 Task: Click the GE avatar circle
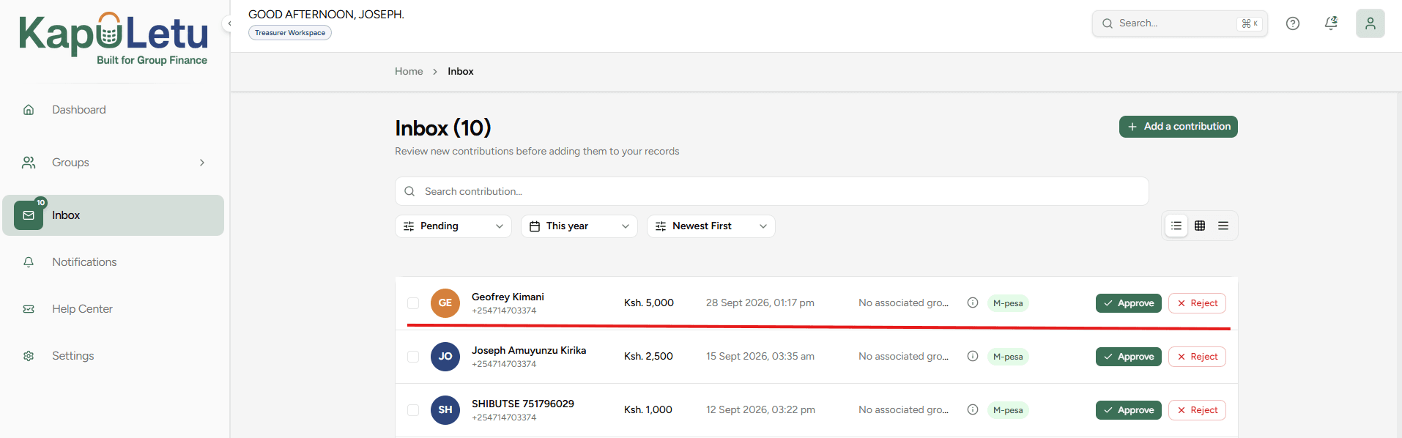tap(445, 303)
